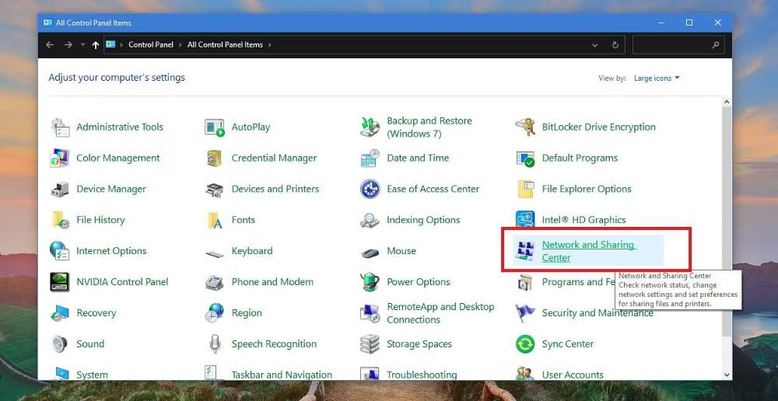Open the 'Troubleshooting' link
This screenshot has width=778, height=401.
click(422, 375)
